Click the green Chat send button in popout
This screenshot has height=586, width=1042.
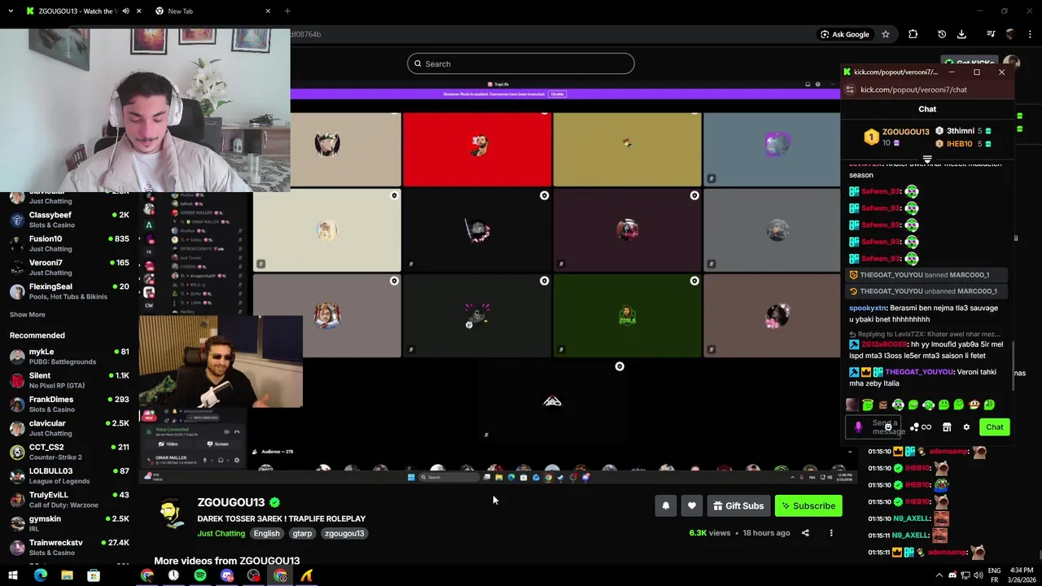tap(995, 427)
